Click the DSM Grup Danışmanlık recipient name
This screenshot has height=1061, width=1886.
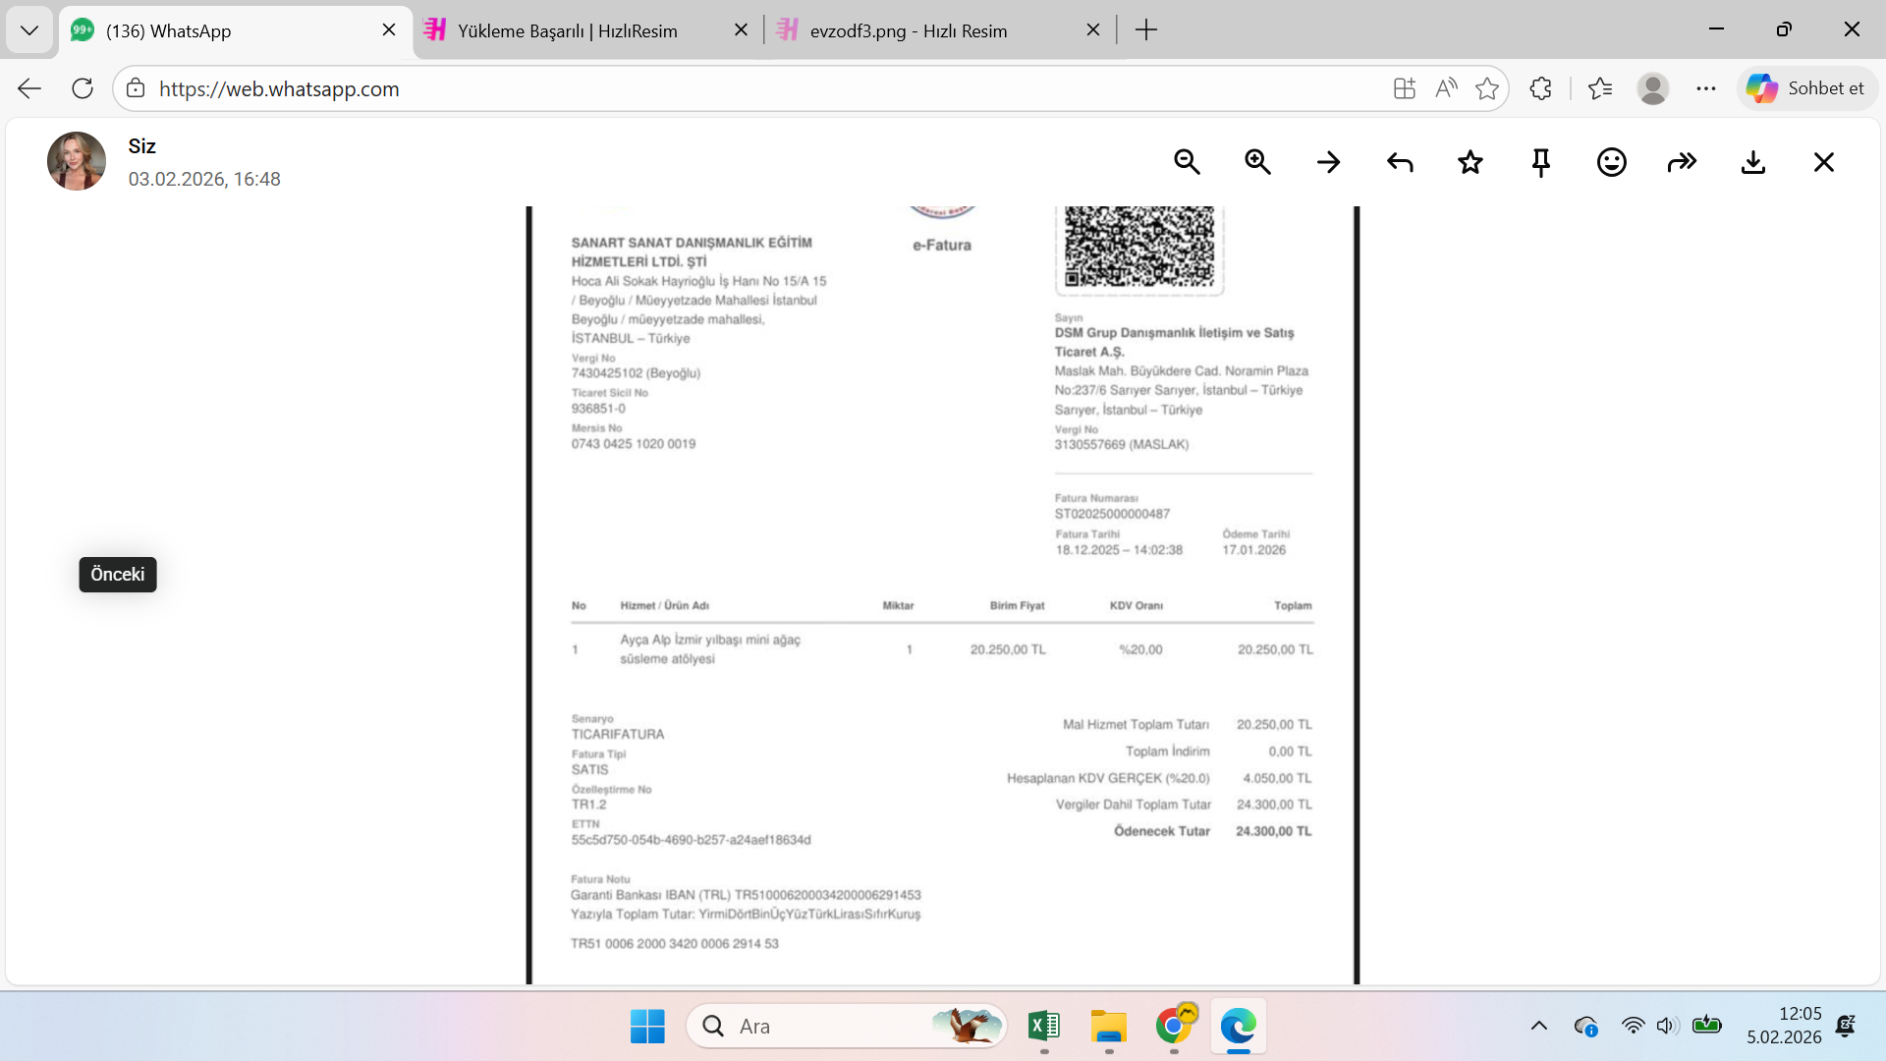tap(1175, 342)
